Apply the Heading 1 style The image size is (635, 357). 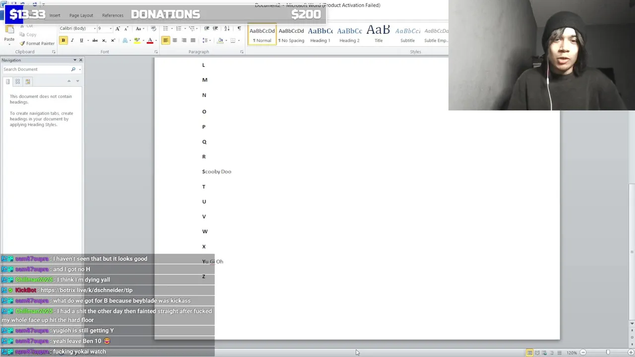point(320,35)
